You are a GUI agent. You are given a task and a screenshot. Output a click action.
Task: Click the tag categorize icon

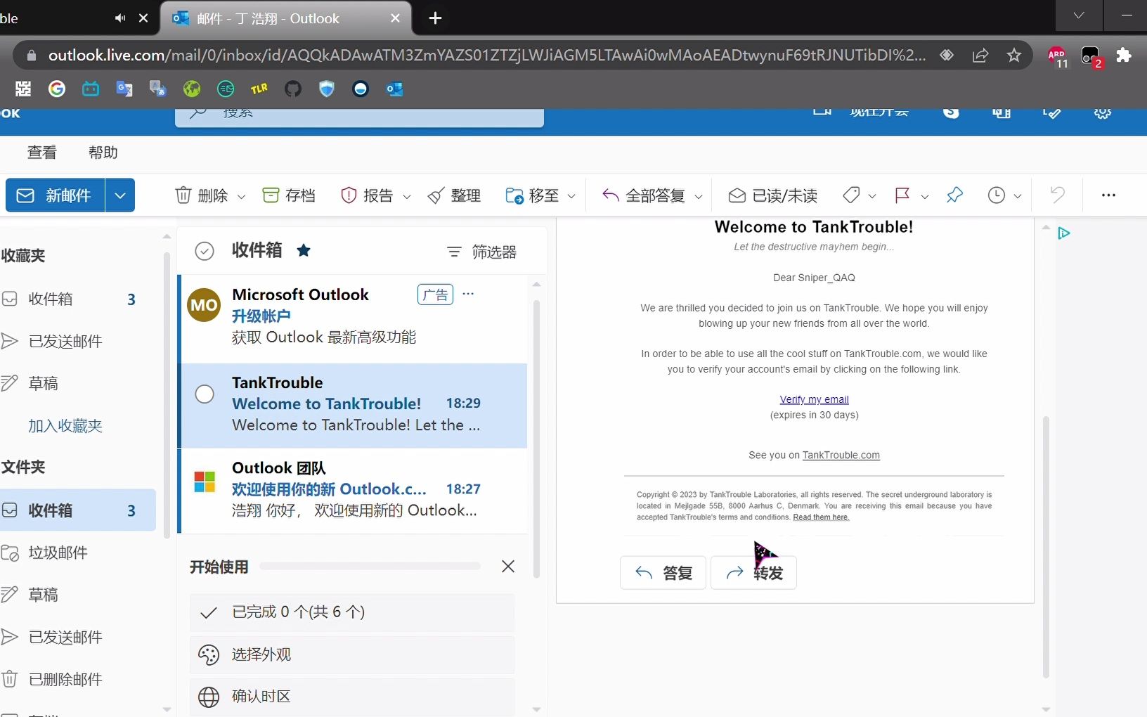(x=851, y=195)
